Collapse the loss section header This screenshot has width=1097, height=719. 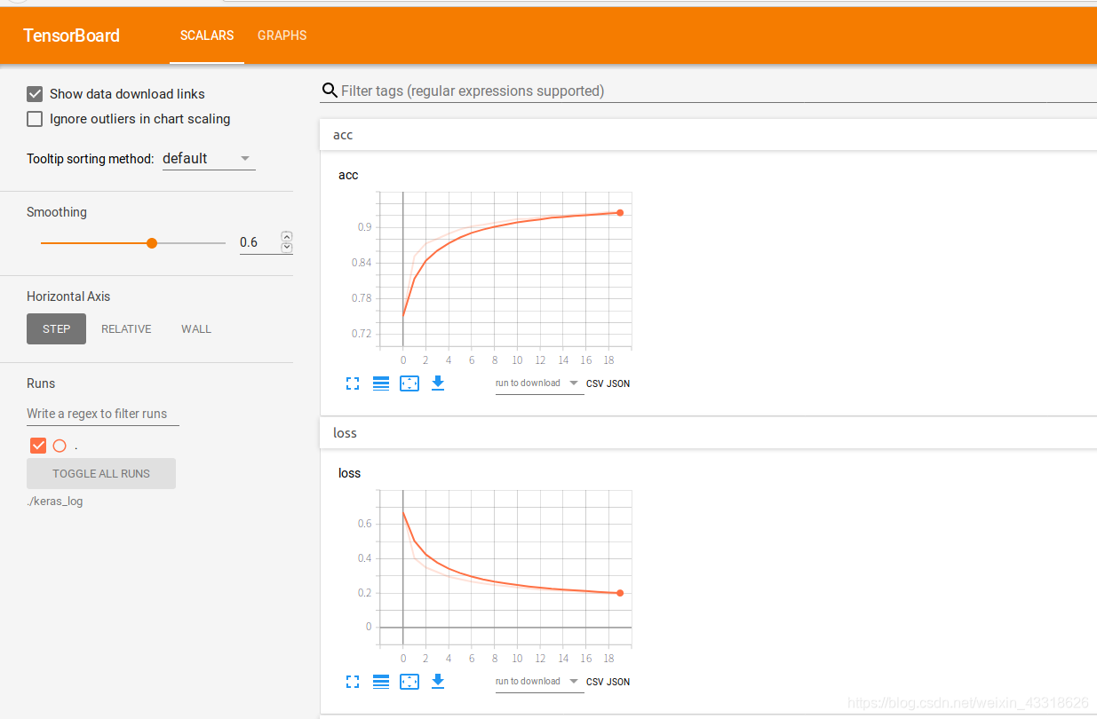point(708,432)
